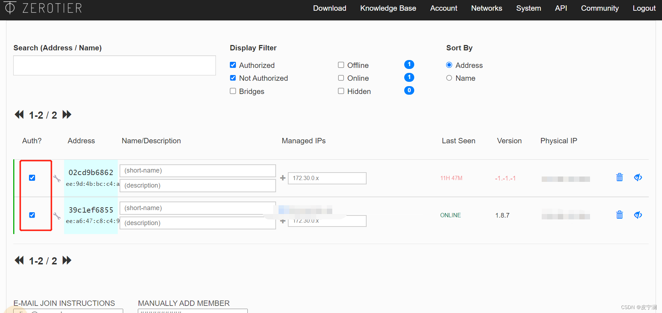This screenshot has width=662, height=313.
Task: Click Managed IPs column header
Action: click(304, 141)
